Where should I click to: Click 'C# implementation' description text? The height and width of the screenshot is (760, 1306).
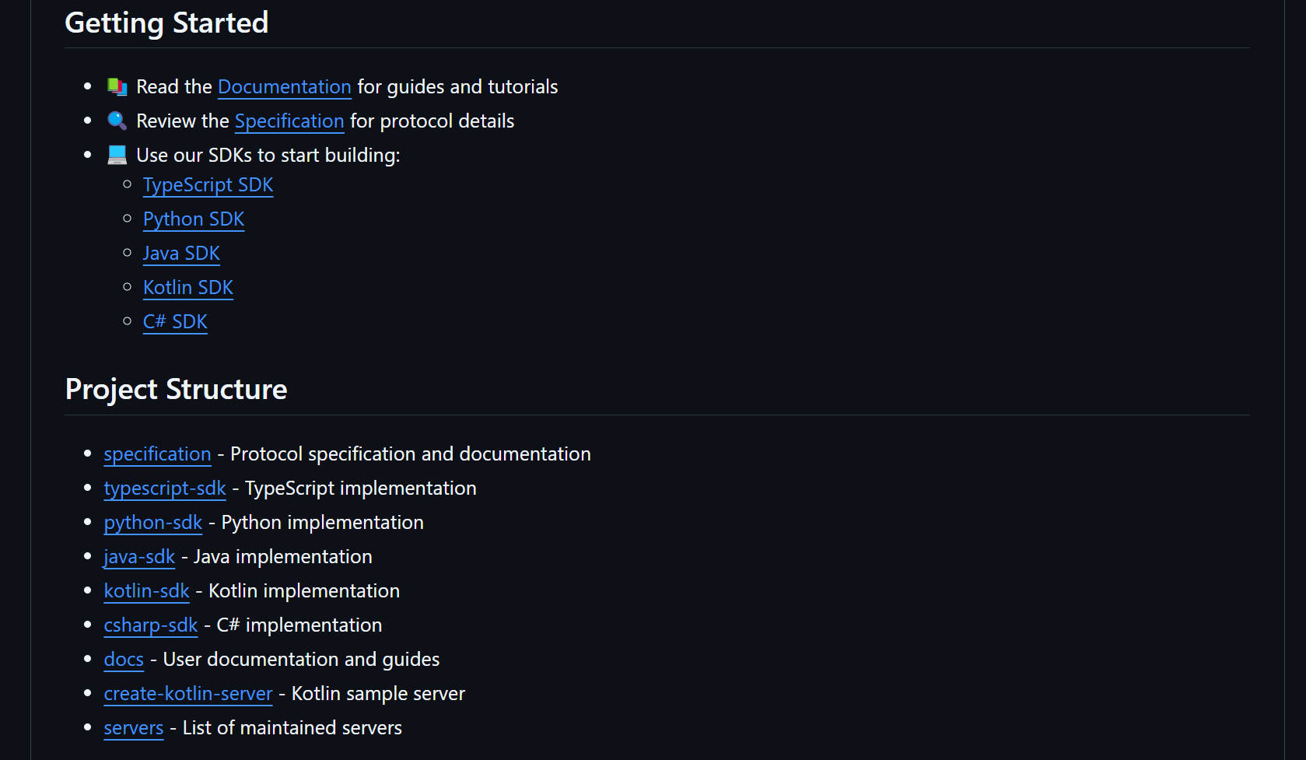(x=299, y=625)
